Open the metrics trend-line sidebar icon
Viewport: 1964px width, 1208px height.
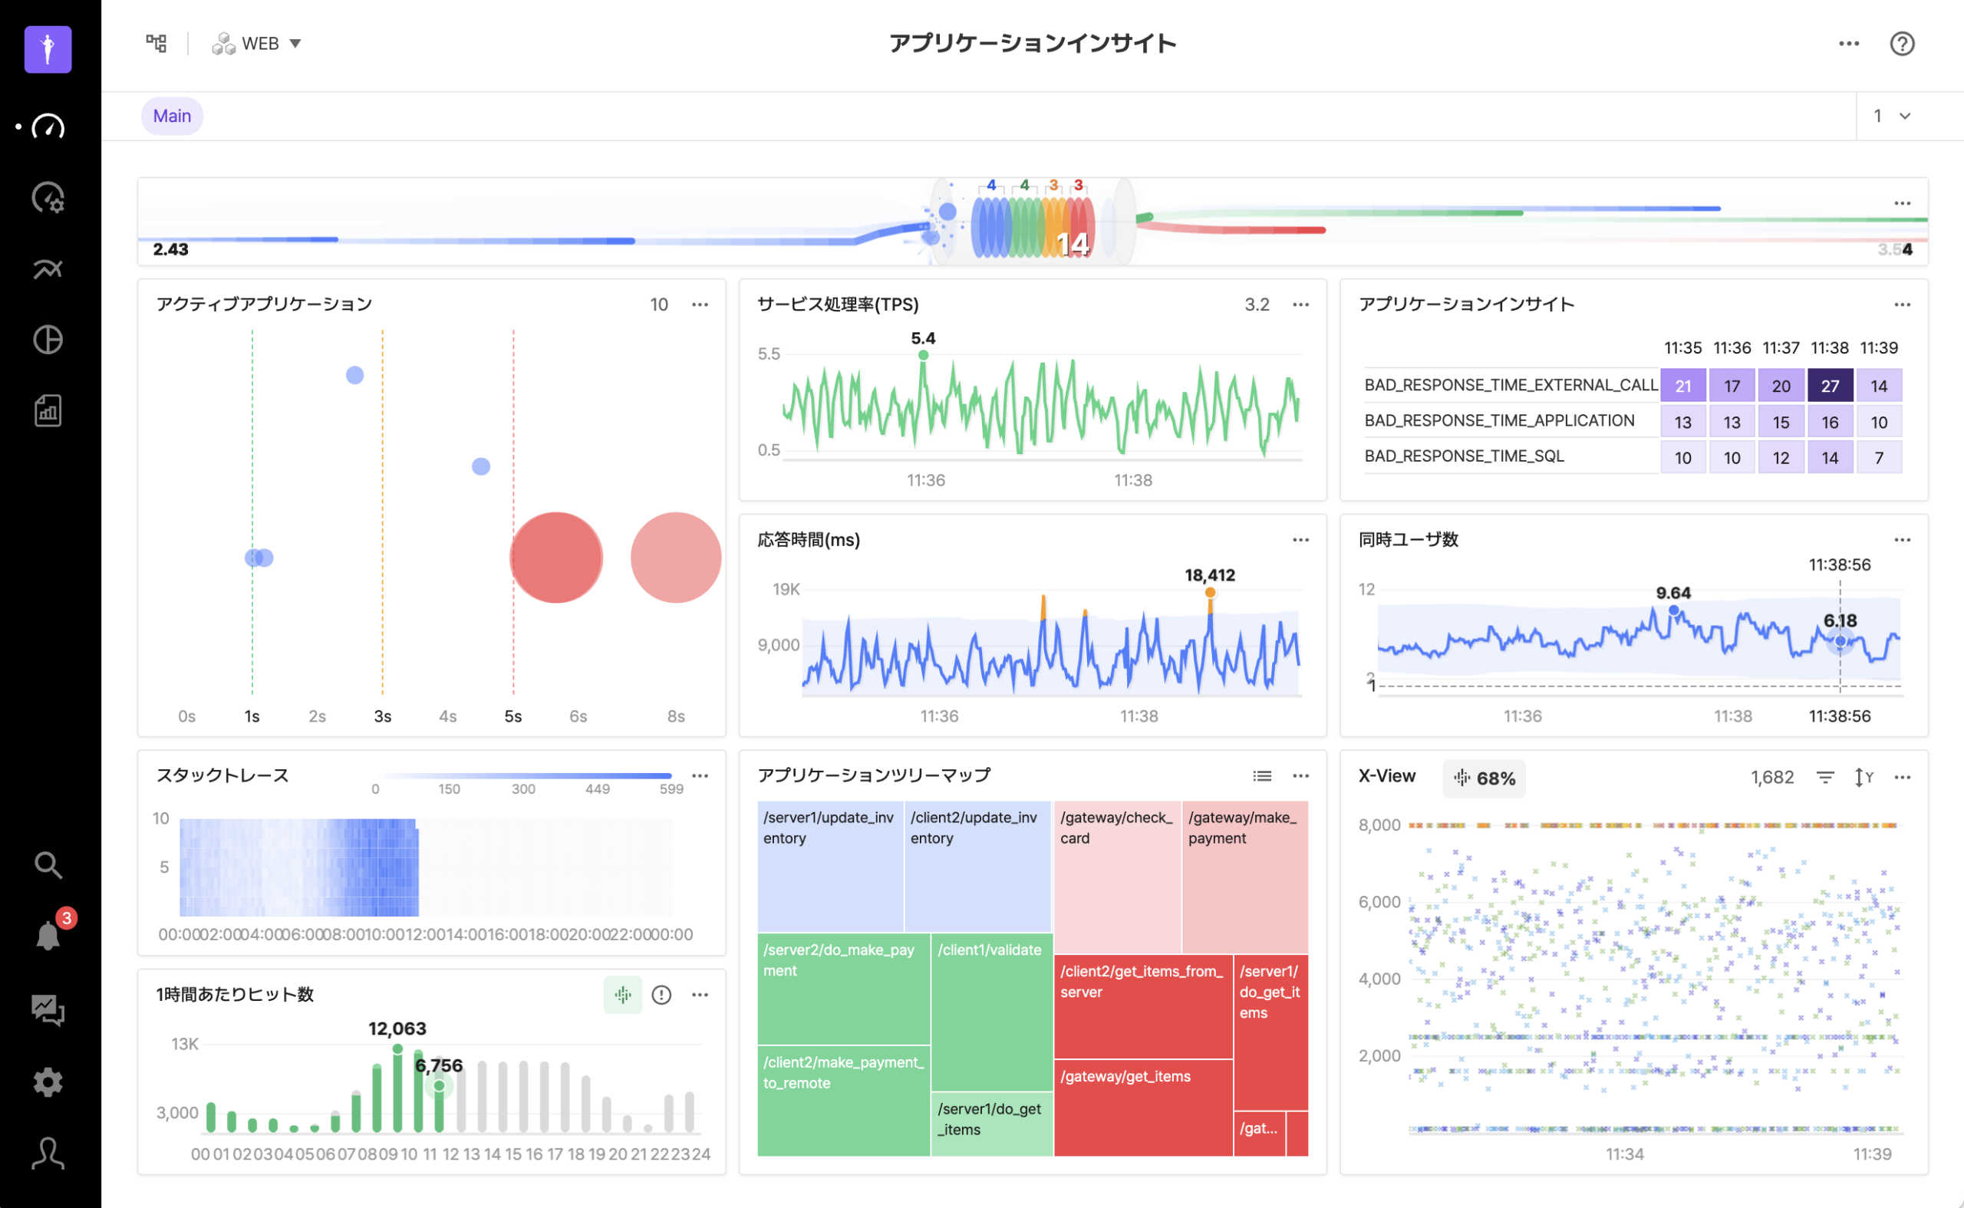(x=48, y=269)
